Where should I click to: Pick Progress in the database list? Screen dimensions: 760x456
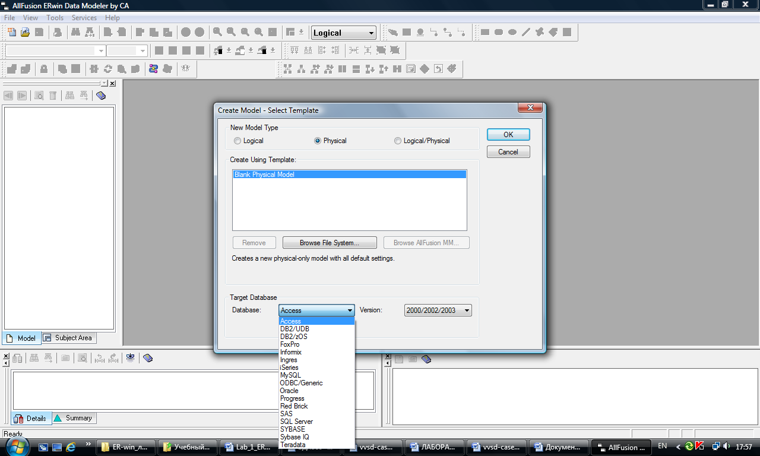[316, 398]
